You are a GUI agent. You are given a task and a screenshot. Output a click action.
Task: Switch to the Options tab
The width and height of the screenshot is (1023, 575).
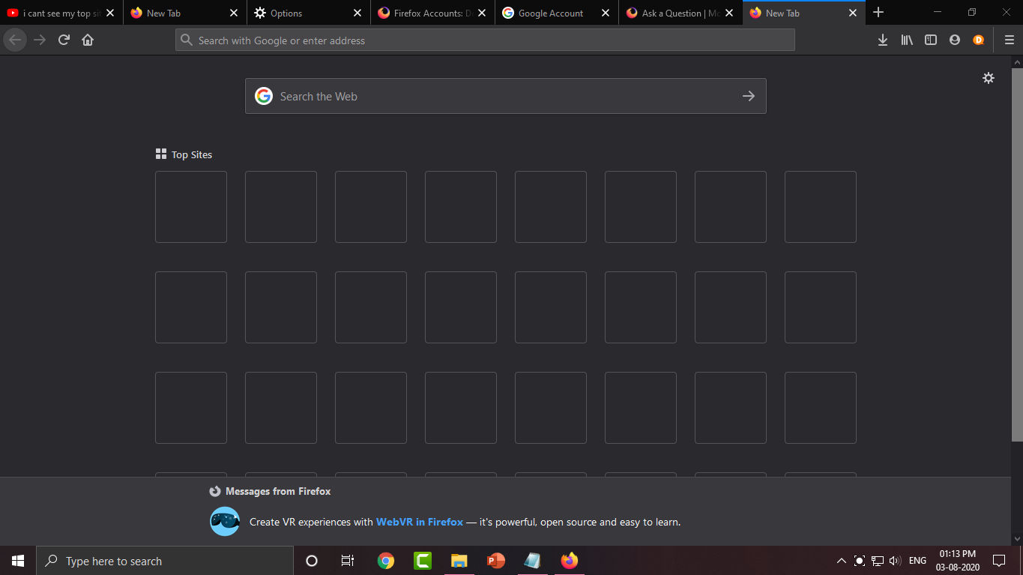click(300, 13)
